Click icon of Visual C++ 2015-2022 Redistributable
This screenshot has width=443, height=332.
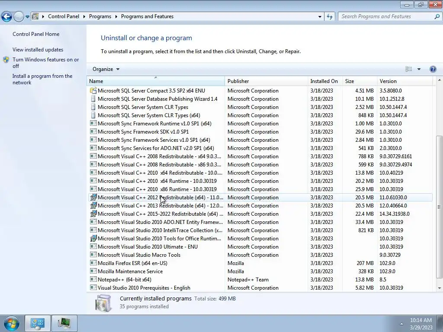[93, 214]
